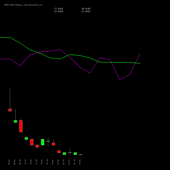Click the '21 Oct' date axis label
This screenshot has height=170, width=170.
coord(58,162)
